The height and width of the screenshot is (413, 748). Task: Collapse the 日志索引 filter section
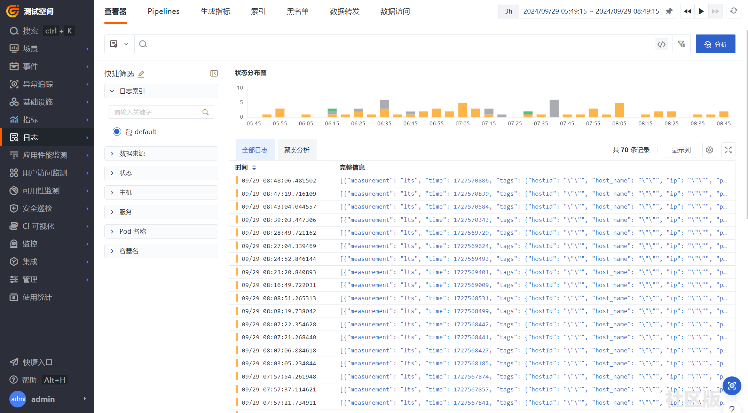(x=161, y=91)
